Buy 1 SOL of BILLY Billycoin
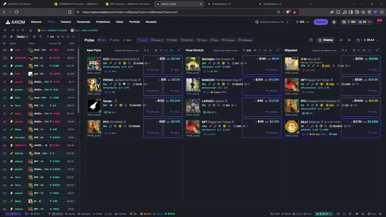The height and width of the screenshot is (217, 386). click(x=360, y=128)
